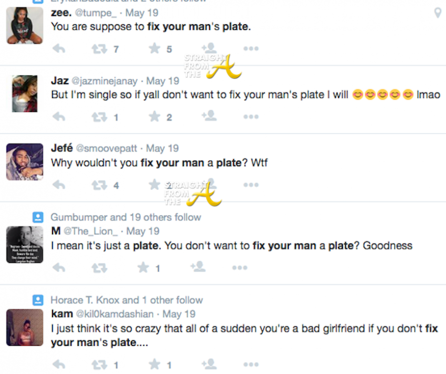446x374 pixels.
Task: Follow zee with the add-person icon
Action: point(209,48)
